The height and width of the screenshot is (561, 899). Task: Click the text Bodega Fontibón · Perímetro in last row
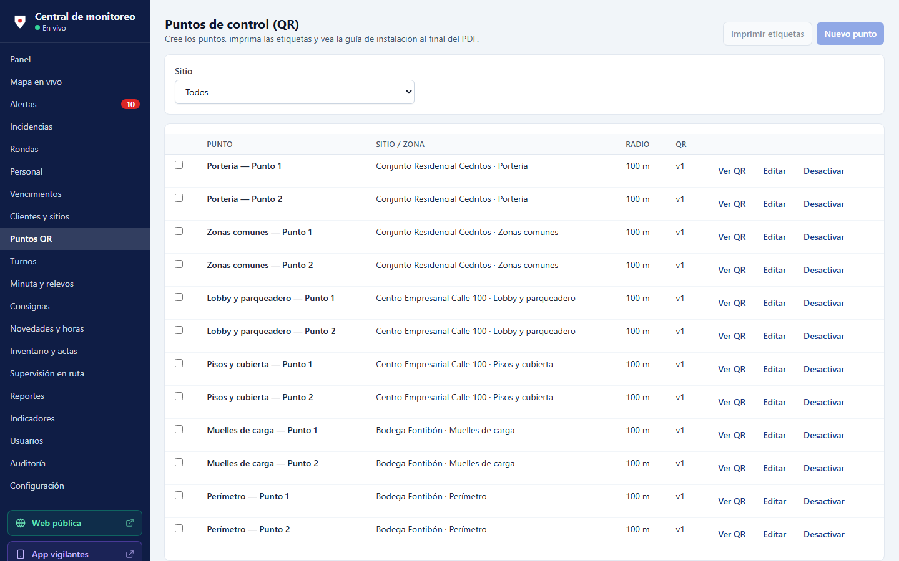click(x=431, y=529)
